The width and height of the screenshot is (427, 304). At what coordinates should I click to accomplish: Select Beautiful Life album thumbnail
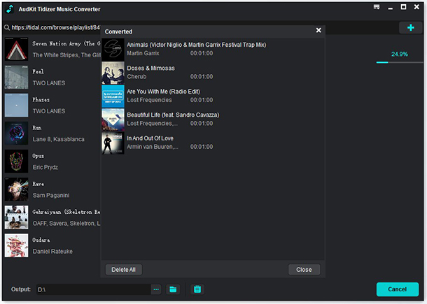[113, 120]
